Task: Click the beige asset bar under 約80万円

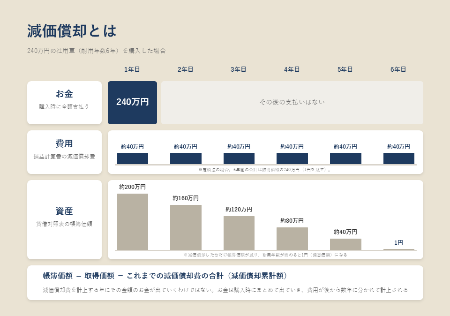Action: (292, 239)
